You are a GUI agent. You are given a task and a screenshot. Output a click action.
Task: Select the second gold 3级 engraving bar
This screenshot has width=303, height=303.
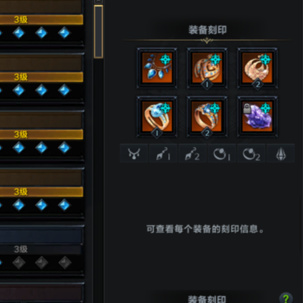tap(41, 77)
